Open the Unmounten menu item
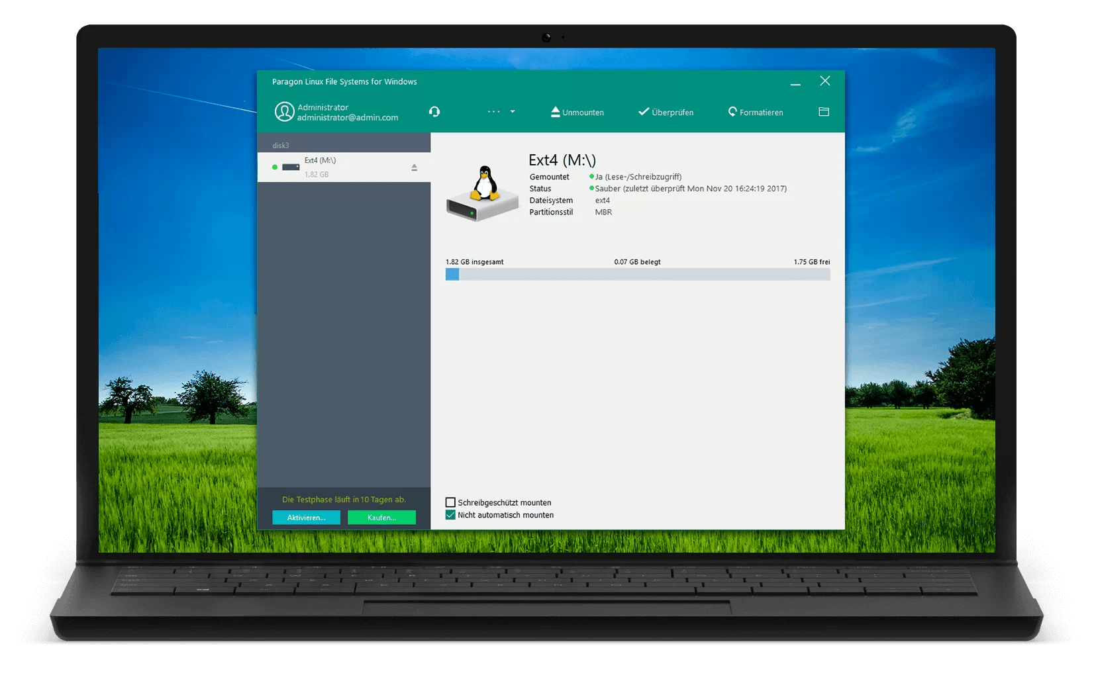The width and height of the screenshot is (1094, 683). [x=583, y=112]
